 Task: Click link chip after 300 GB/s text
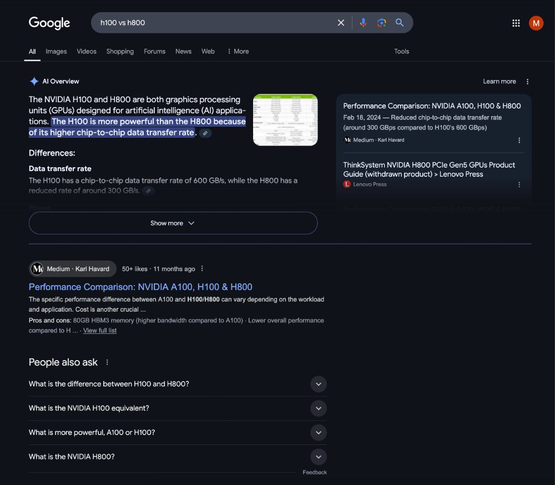[x=148, y=191]
